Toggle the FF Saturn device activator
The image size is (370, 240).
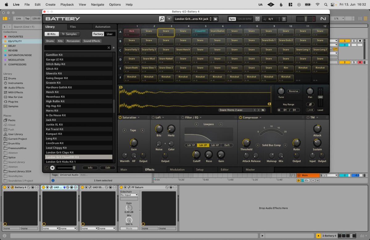(121, 187)
